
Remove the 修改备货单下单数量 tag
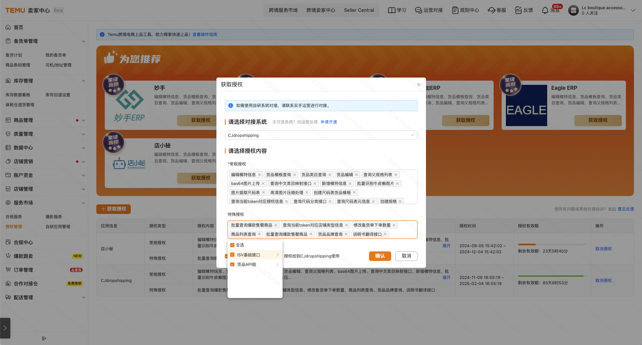click(394, 225)
